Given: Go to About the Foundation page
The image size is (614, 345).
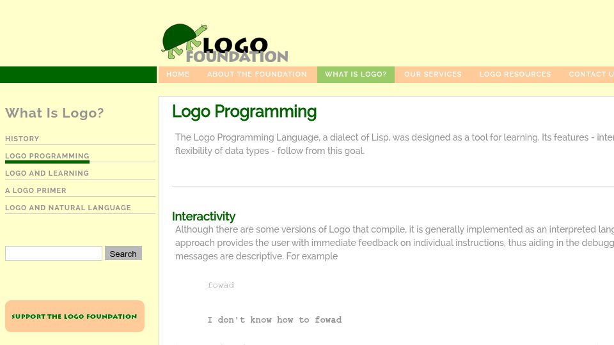Looking at the screenshot, I should pyautogui.click(x=257, y=74).
